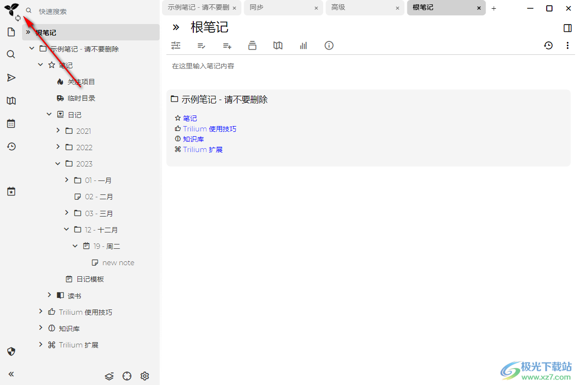Collapse the 示例笔记 - 请不要删除 tree node
This screenshot has width=577, height=385.
click(32, 49)
